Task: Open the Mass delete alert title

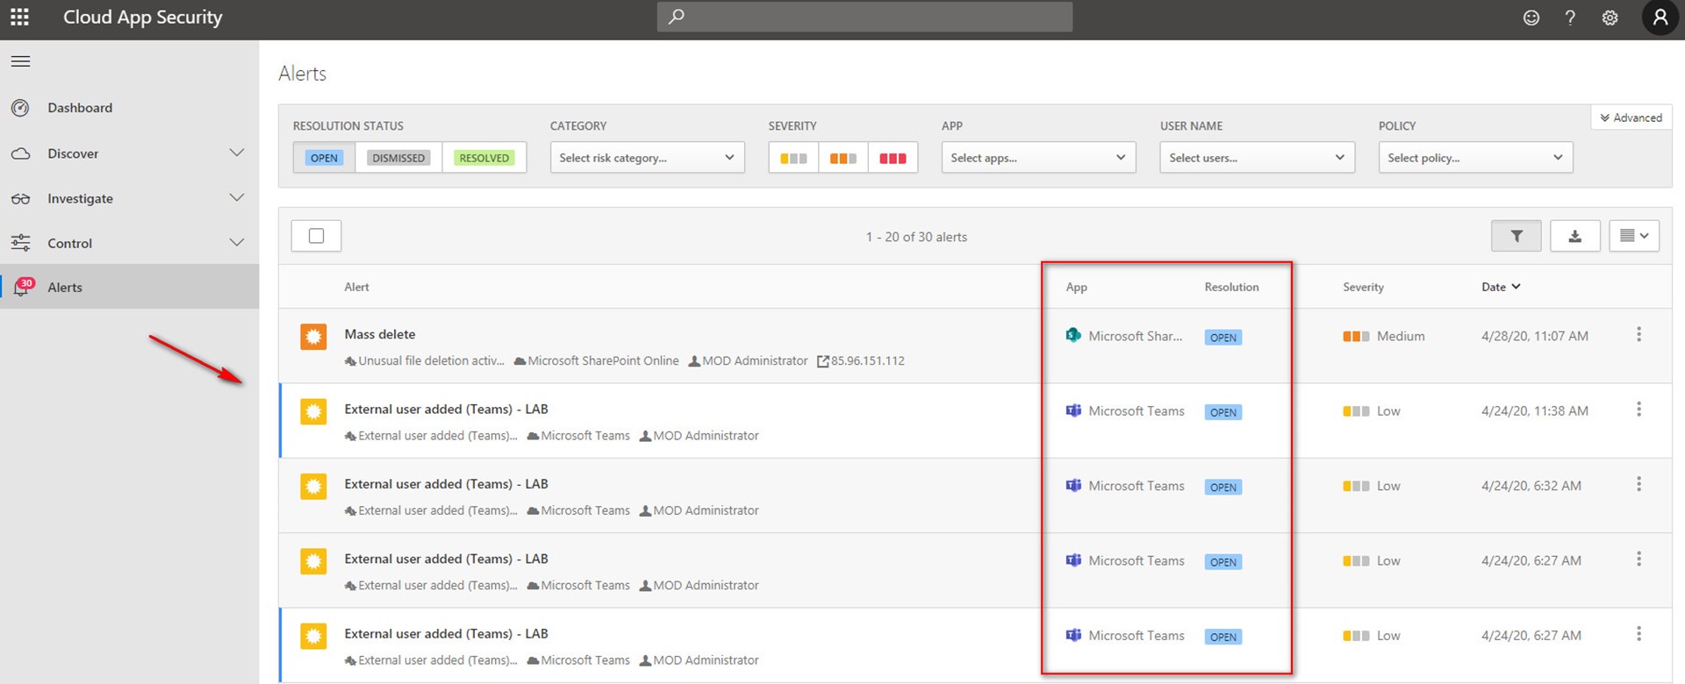Action: tap(380, 334)
